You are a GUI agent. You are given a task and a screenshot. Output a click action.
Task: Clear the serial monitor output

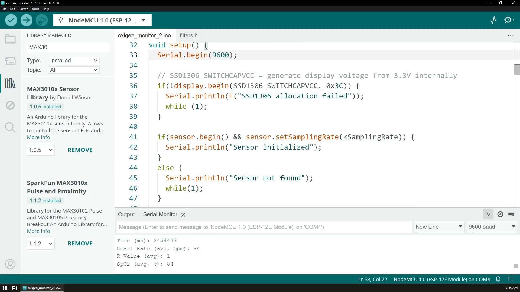click(511, 214)
